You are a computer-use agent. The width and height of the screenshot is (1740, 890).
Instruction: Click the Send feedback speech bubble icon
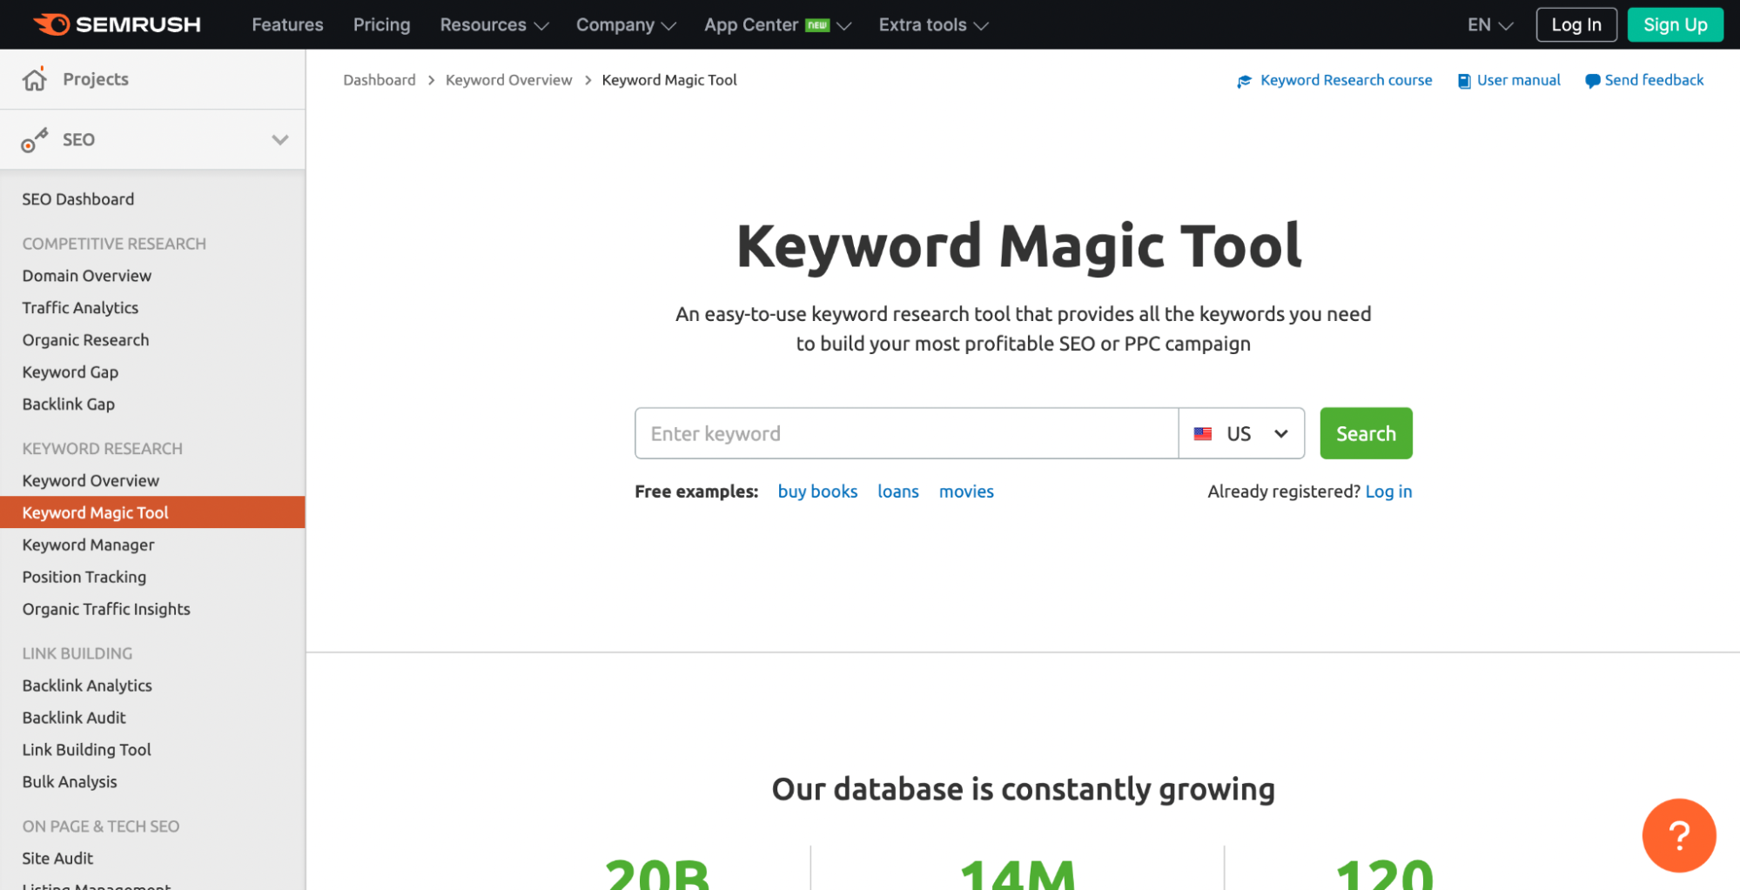(x=1592, y=80)
